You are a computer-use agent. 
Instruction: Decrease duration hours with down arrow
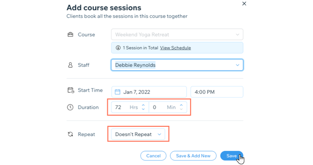pos(143,109)
